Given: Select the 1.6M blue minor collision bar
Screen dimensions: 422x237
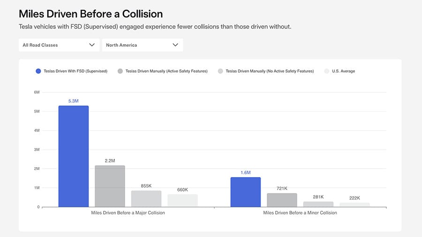Looking at the screenshot, I should point(246,192).
